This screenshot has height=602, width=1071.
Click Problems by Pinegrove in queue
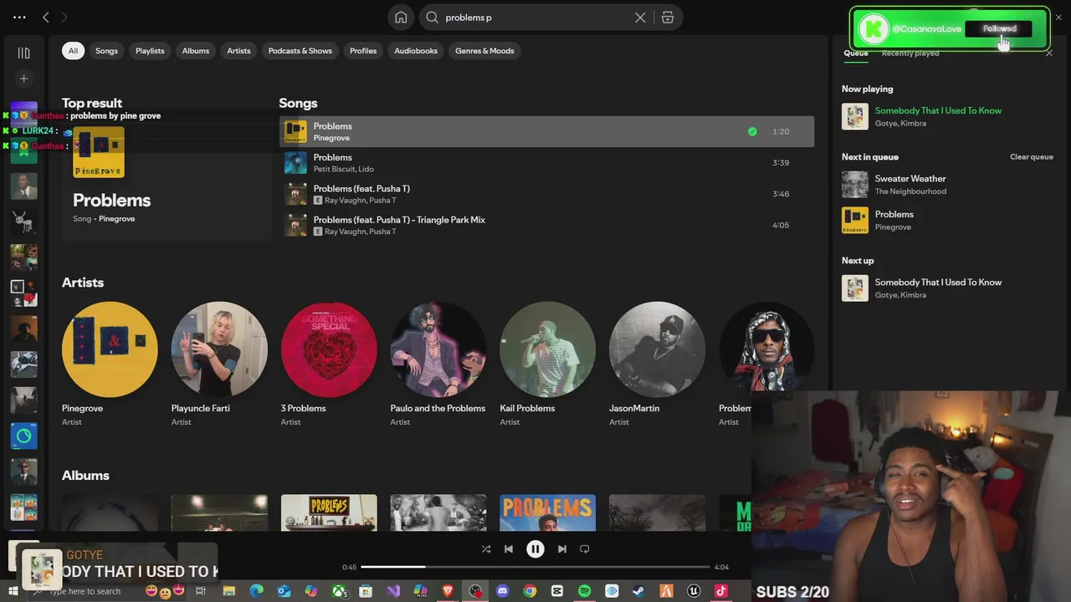947,220
